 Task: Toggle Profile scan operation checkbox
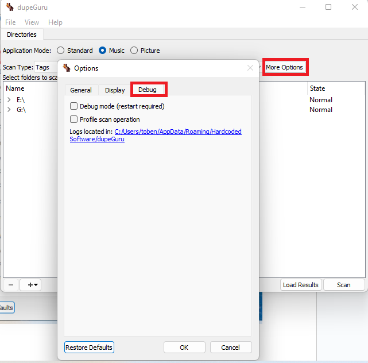point(73,119)
